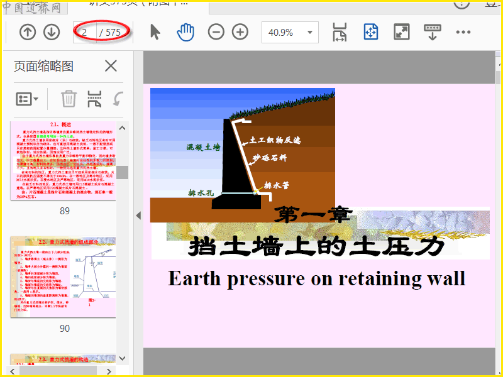Click the 砂砾石料 diagram label
The height and width of the screenshot is (377, 503).
tap(270, 158)
